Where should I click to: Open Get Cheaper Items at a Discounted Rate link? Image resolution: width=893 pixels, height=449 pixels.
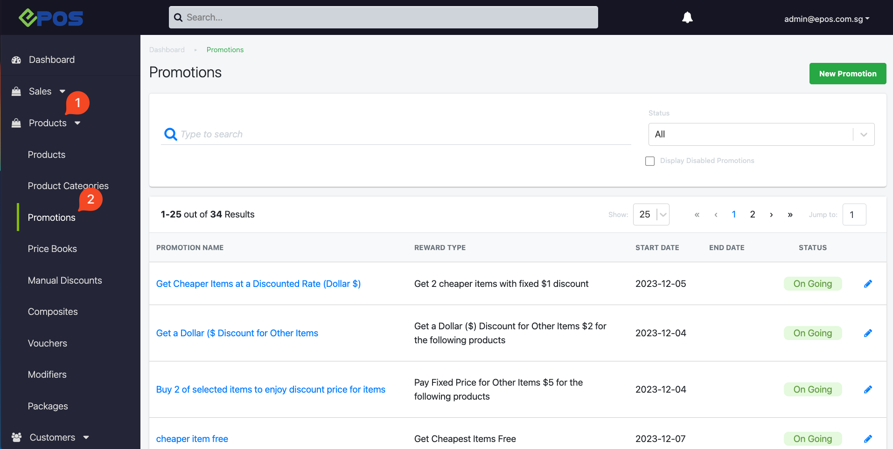click(258, 284)
